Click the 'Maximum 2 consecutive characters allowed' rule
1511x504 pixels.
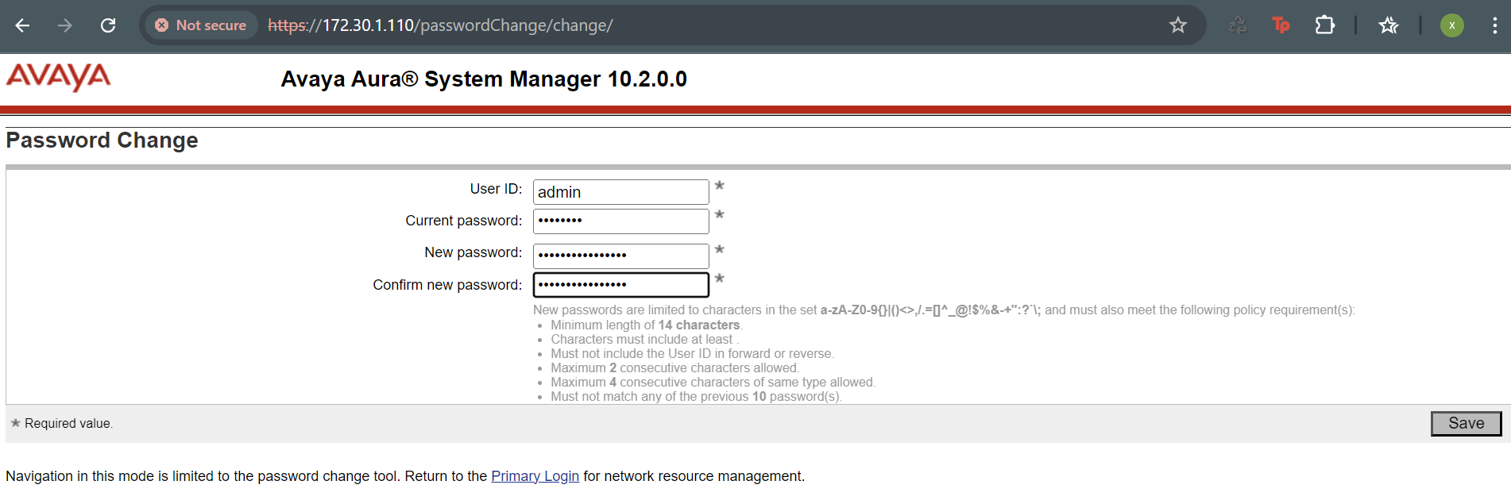coord(675,368)
